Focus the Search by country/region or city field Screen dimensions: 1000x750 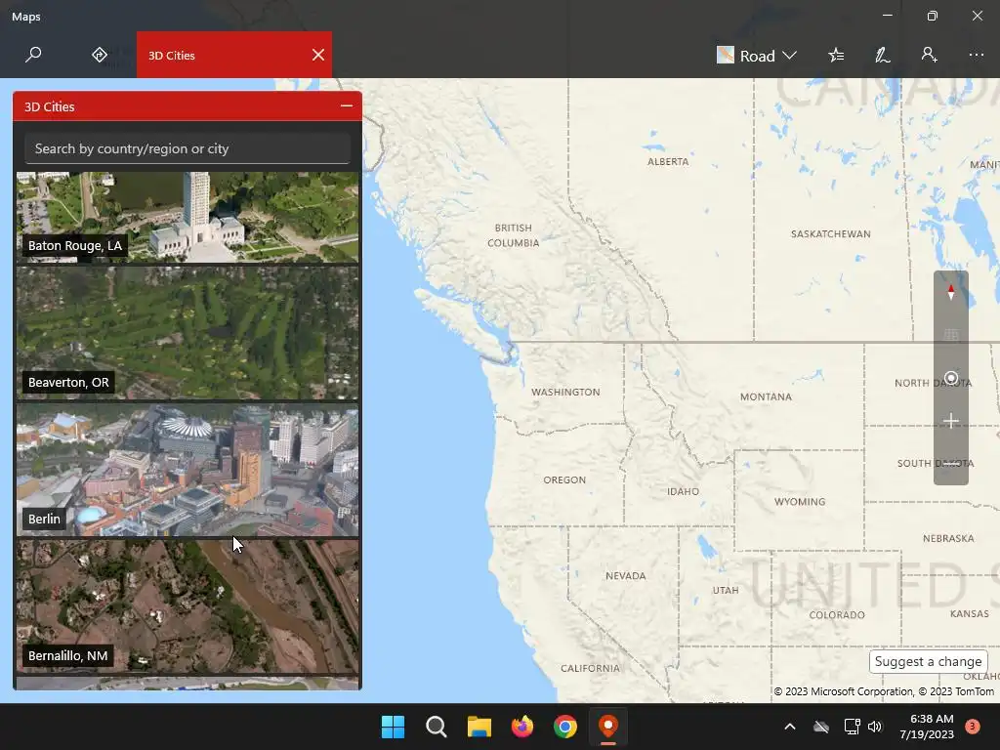point(187,148)
